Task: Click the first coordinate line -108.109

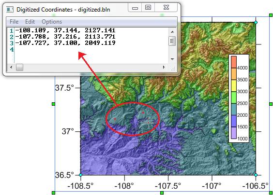Action: (x=65, y=30)
